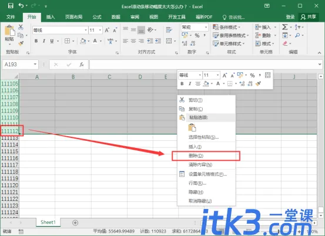Click the Cut scissors icon in ribbon
The width and height of the screenshot is (325, 236).
pyautogui.click(x=21, y=27)
